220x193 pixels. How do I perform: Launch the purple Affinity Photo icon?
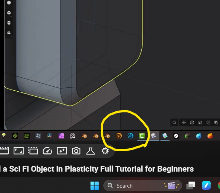coord(61,136)
